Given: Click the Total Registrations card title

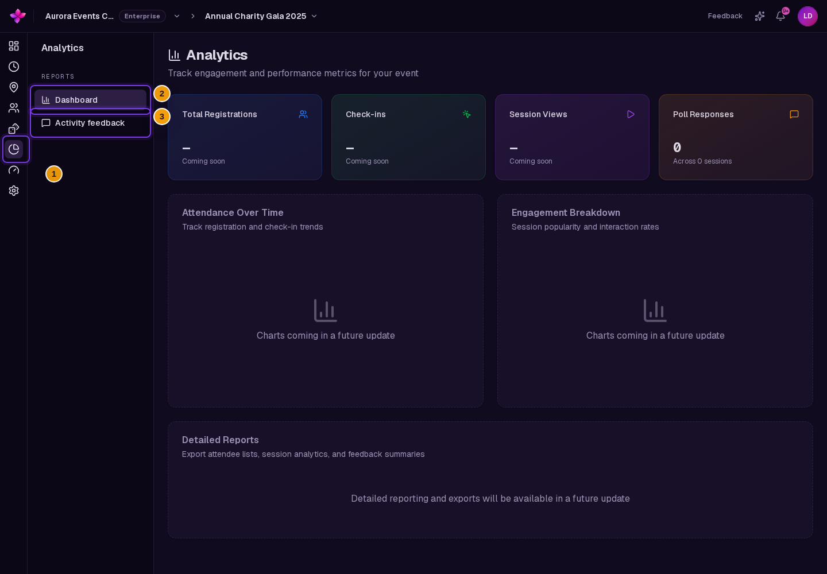Looking at the screenshot, I should tap(219, 114).
